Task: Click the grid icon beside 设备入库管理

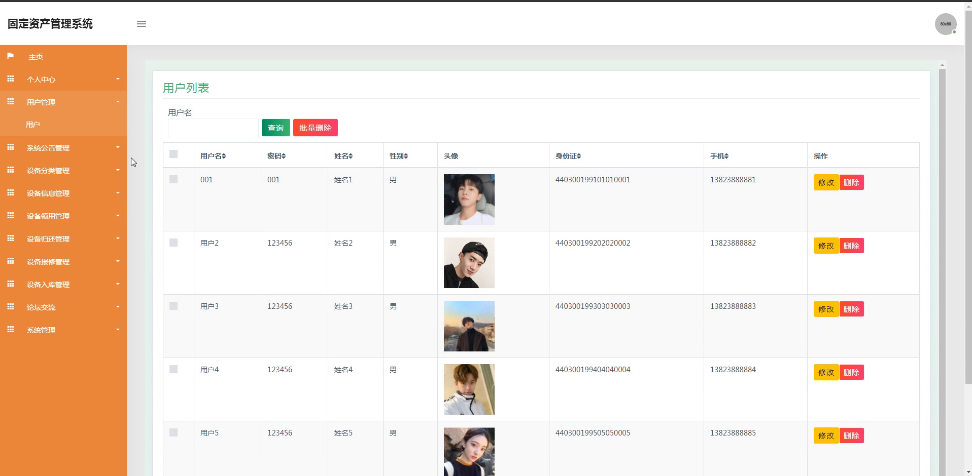Action: point(10,284)
